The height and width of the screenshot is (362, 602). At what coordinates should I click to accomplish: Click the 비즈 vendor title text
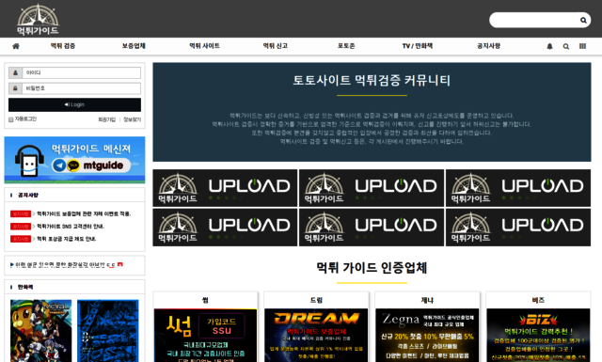point(538,300)
